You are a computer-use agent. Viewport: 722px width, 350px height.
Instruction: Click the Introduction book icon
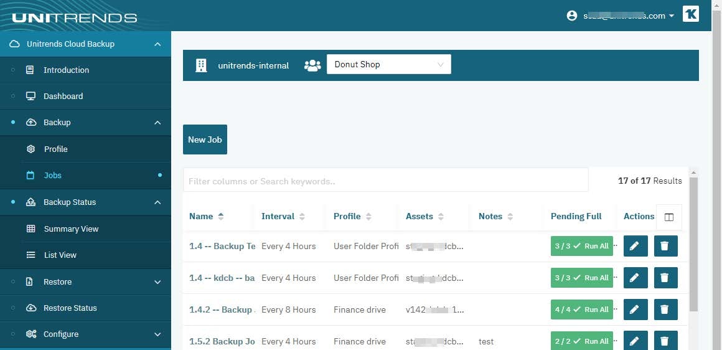pyautogui.click(x=30, y=70)
